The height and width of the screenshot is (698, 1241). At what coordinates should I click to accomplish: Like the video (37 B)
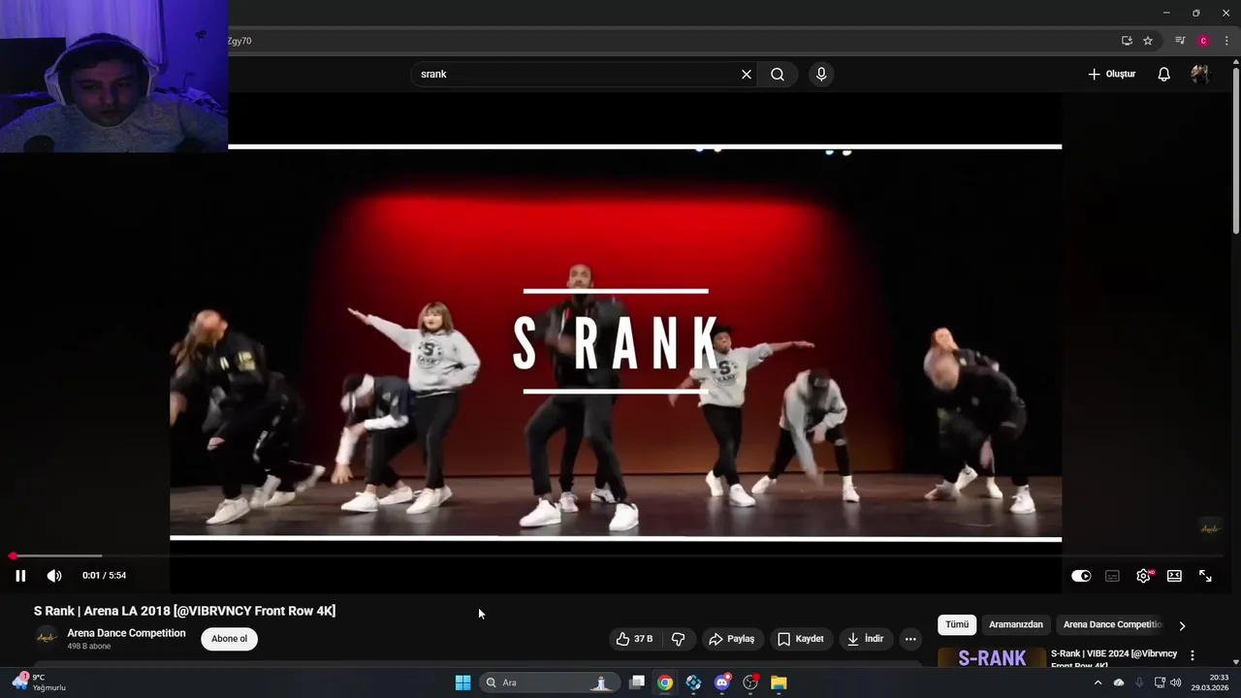635,639
